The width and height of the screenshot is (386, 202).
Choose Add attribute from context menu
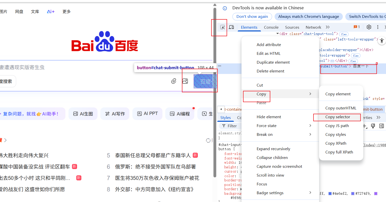tap(280, 45)
